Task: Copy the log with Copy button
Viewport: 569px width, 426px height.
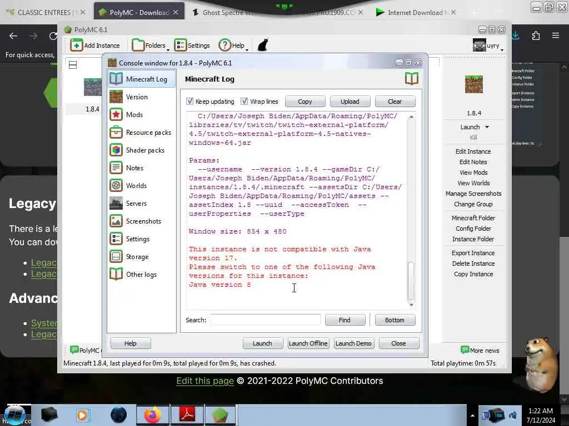Action: coord(305,102)
